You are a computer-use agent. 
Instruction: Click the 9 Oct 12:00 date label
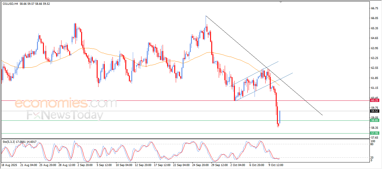click(275, 165)
